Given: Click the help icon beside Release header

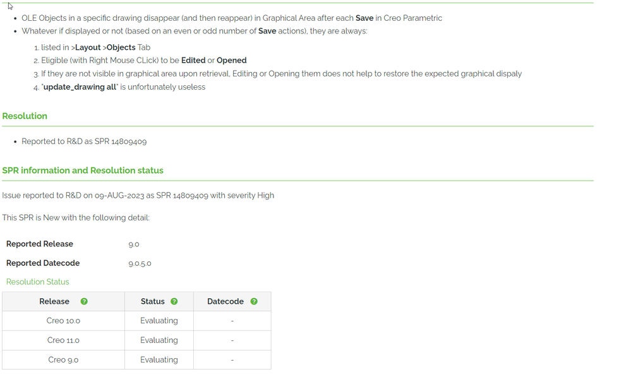Looking at the screenshot, I should click(x=84, y=301).
